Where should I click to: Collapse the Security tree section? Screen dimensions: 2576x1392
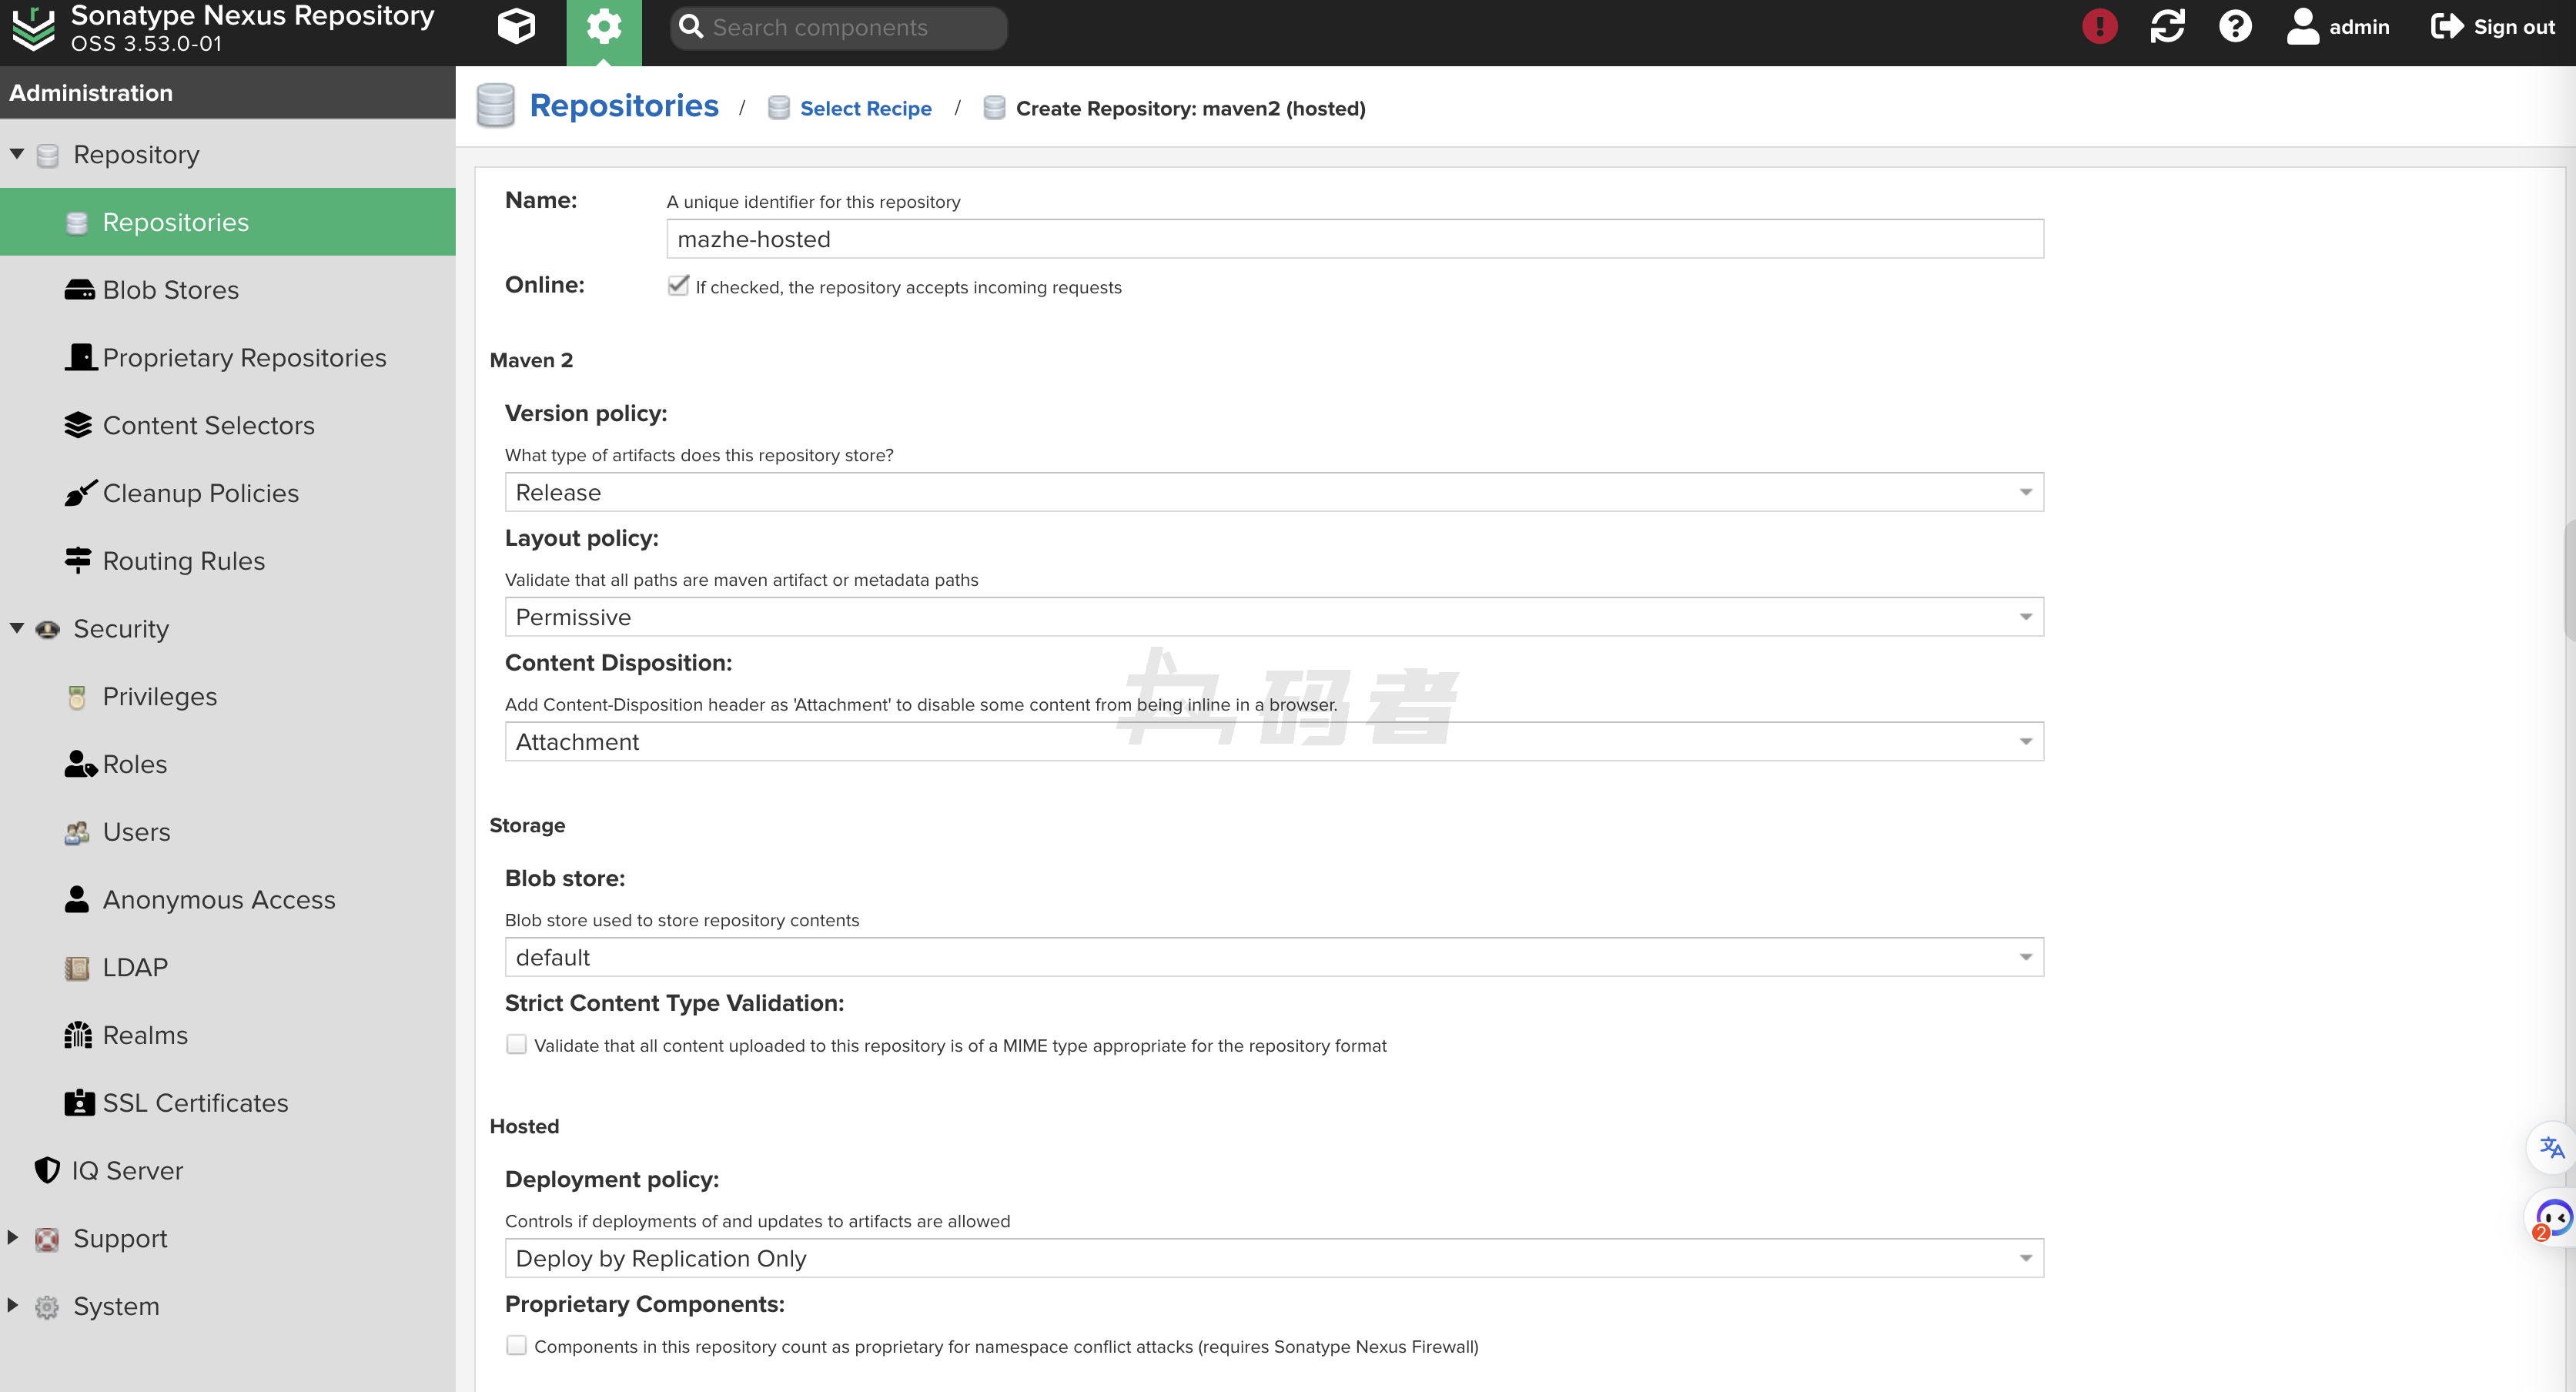[17, 628]
